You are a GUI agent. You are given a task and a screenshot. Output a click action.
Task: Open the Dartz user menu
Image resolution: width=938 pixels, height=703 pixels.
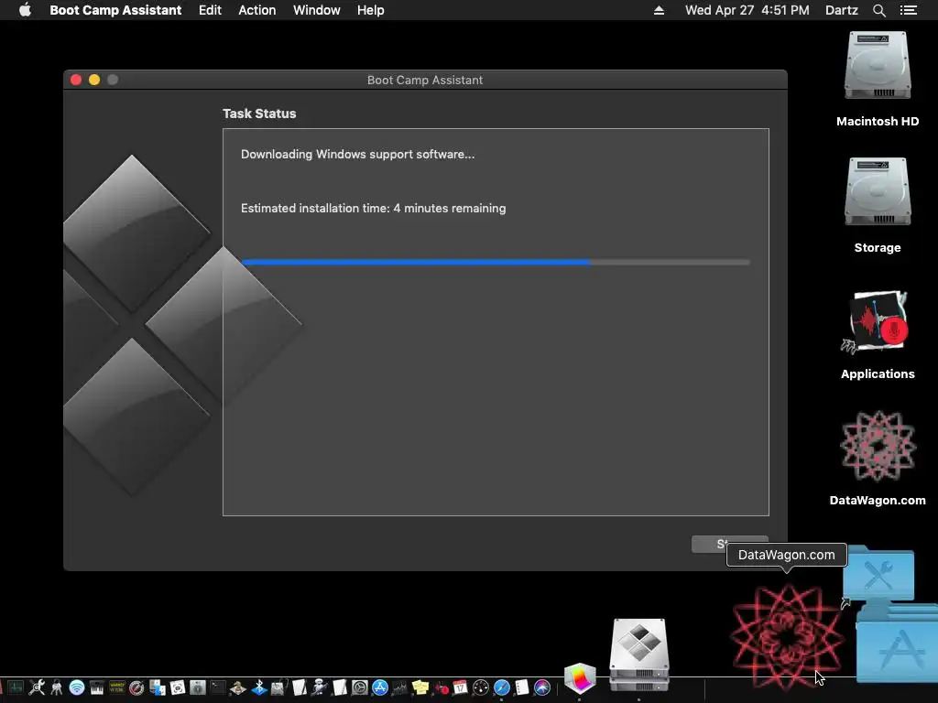(x=841, y=10)
